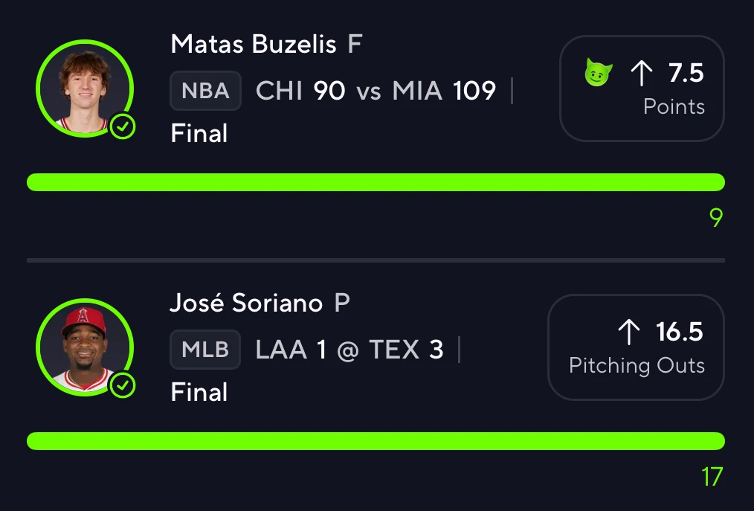This screenshot has height=511, width=754.
Task: Click the up arrow beside 7.5 Points
Action: pyautogui.click(x=642, y=74)
